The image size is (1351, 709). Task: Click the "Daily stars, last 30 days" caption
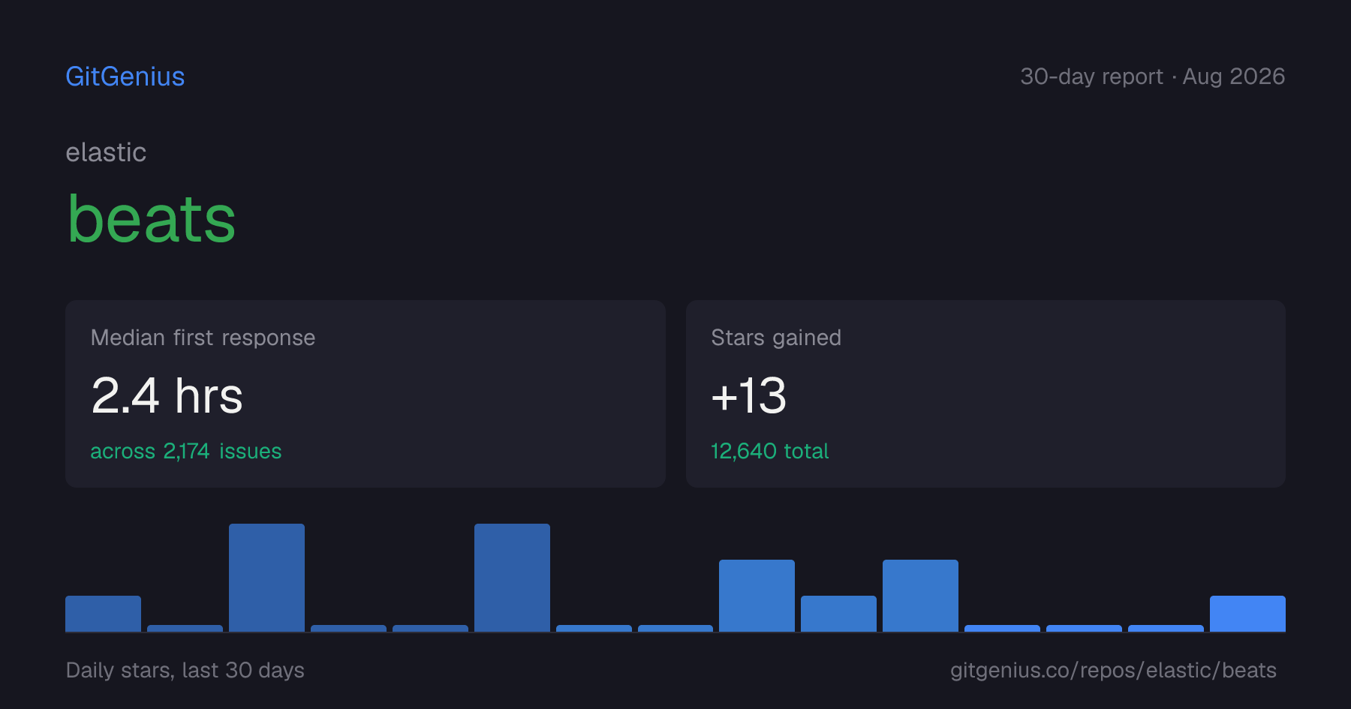pyautogui.click(x=185, y=670)
